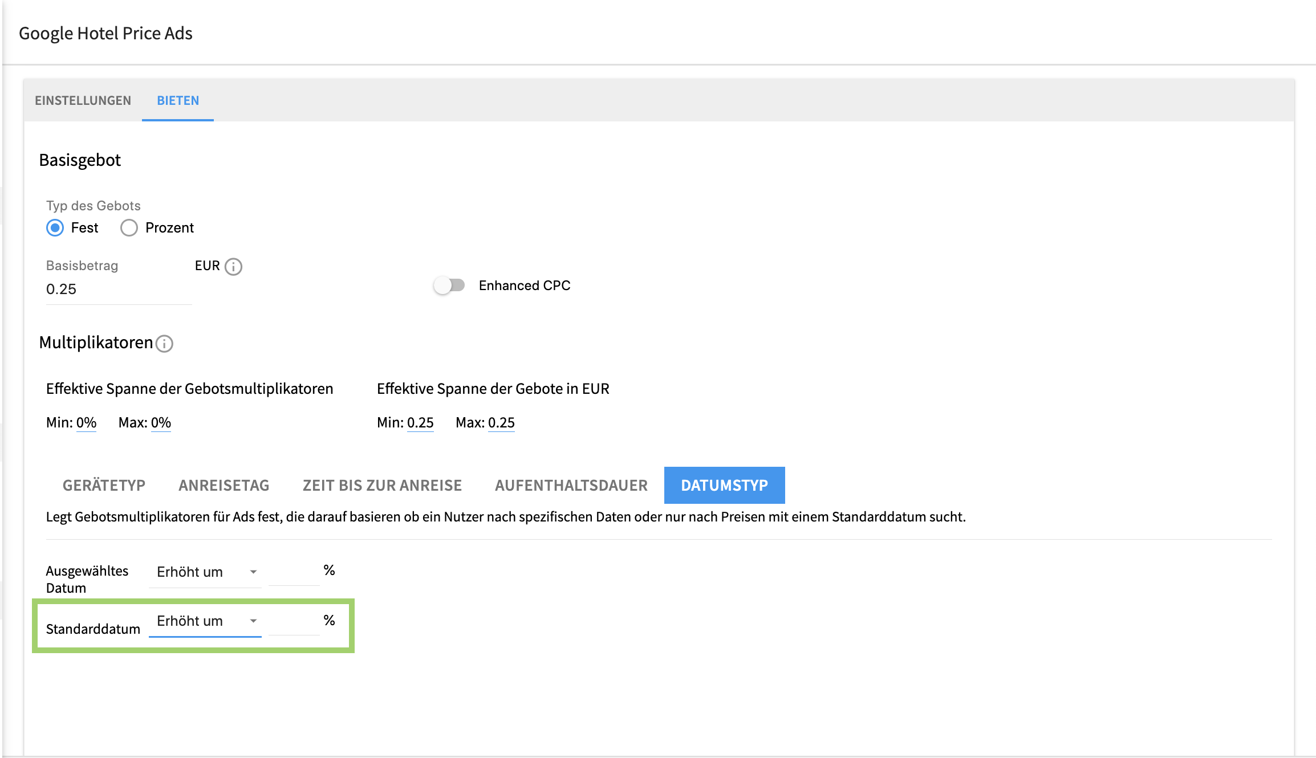Switch to the Bieten tab

click(x=178, y=100)
